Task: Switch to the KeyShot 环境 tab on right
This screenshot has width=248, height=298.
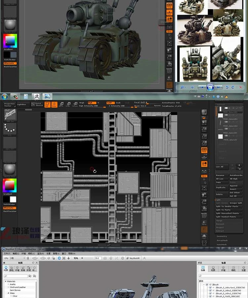Action: click(223, 269)
